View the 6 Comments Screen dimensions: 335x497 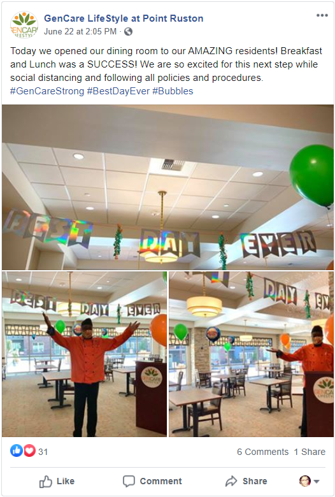pyautogui.click(x=263, y=452)
